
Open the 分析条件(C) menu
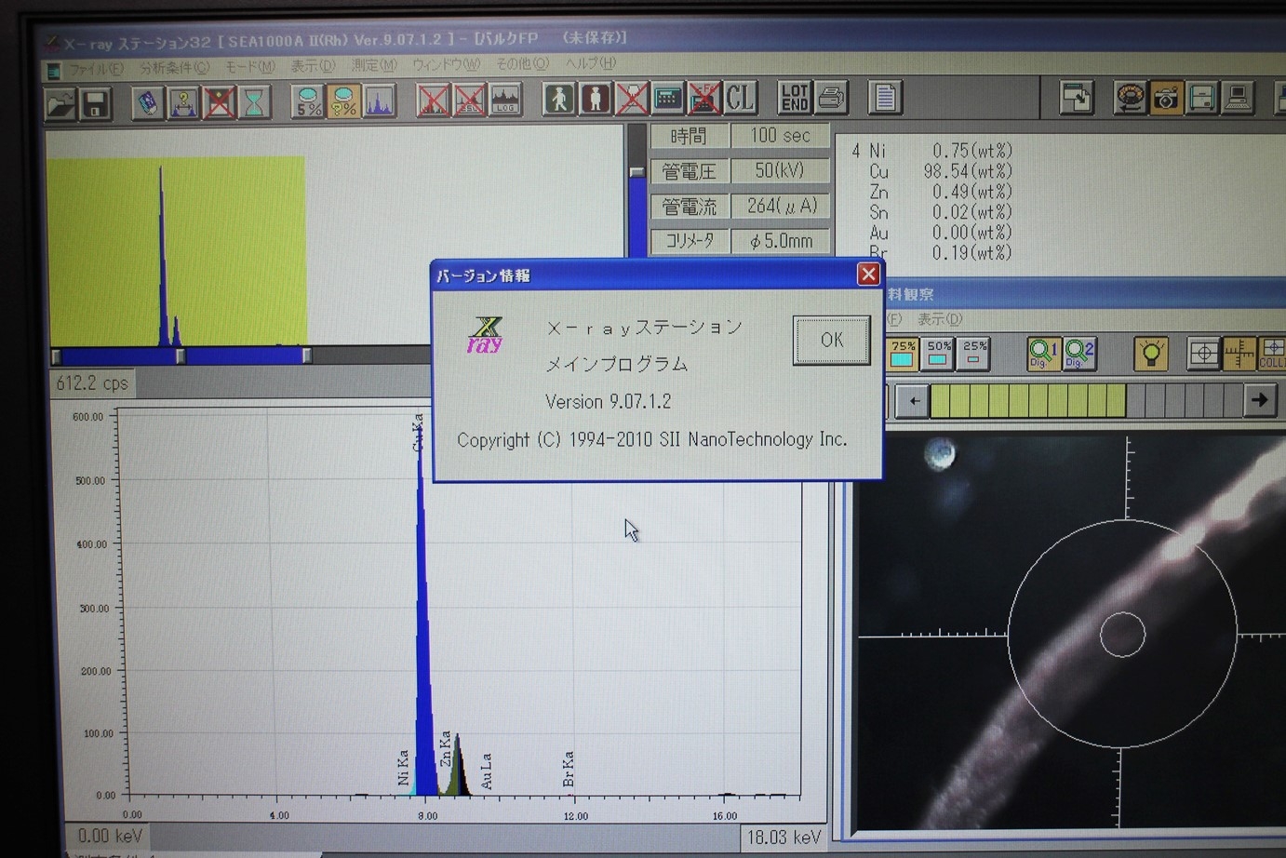click(x=174, y=68)
